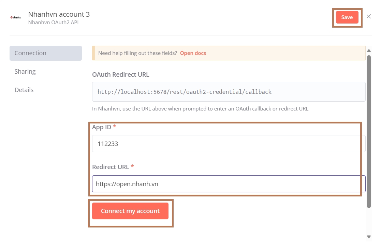Select the Connection tab

46,53
